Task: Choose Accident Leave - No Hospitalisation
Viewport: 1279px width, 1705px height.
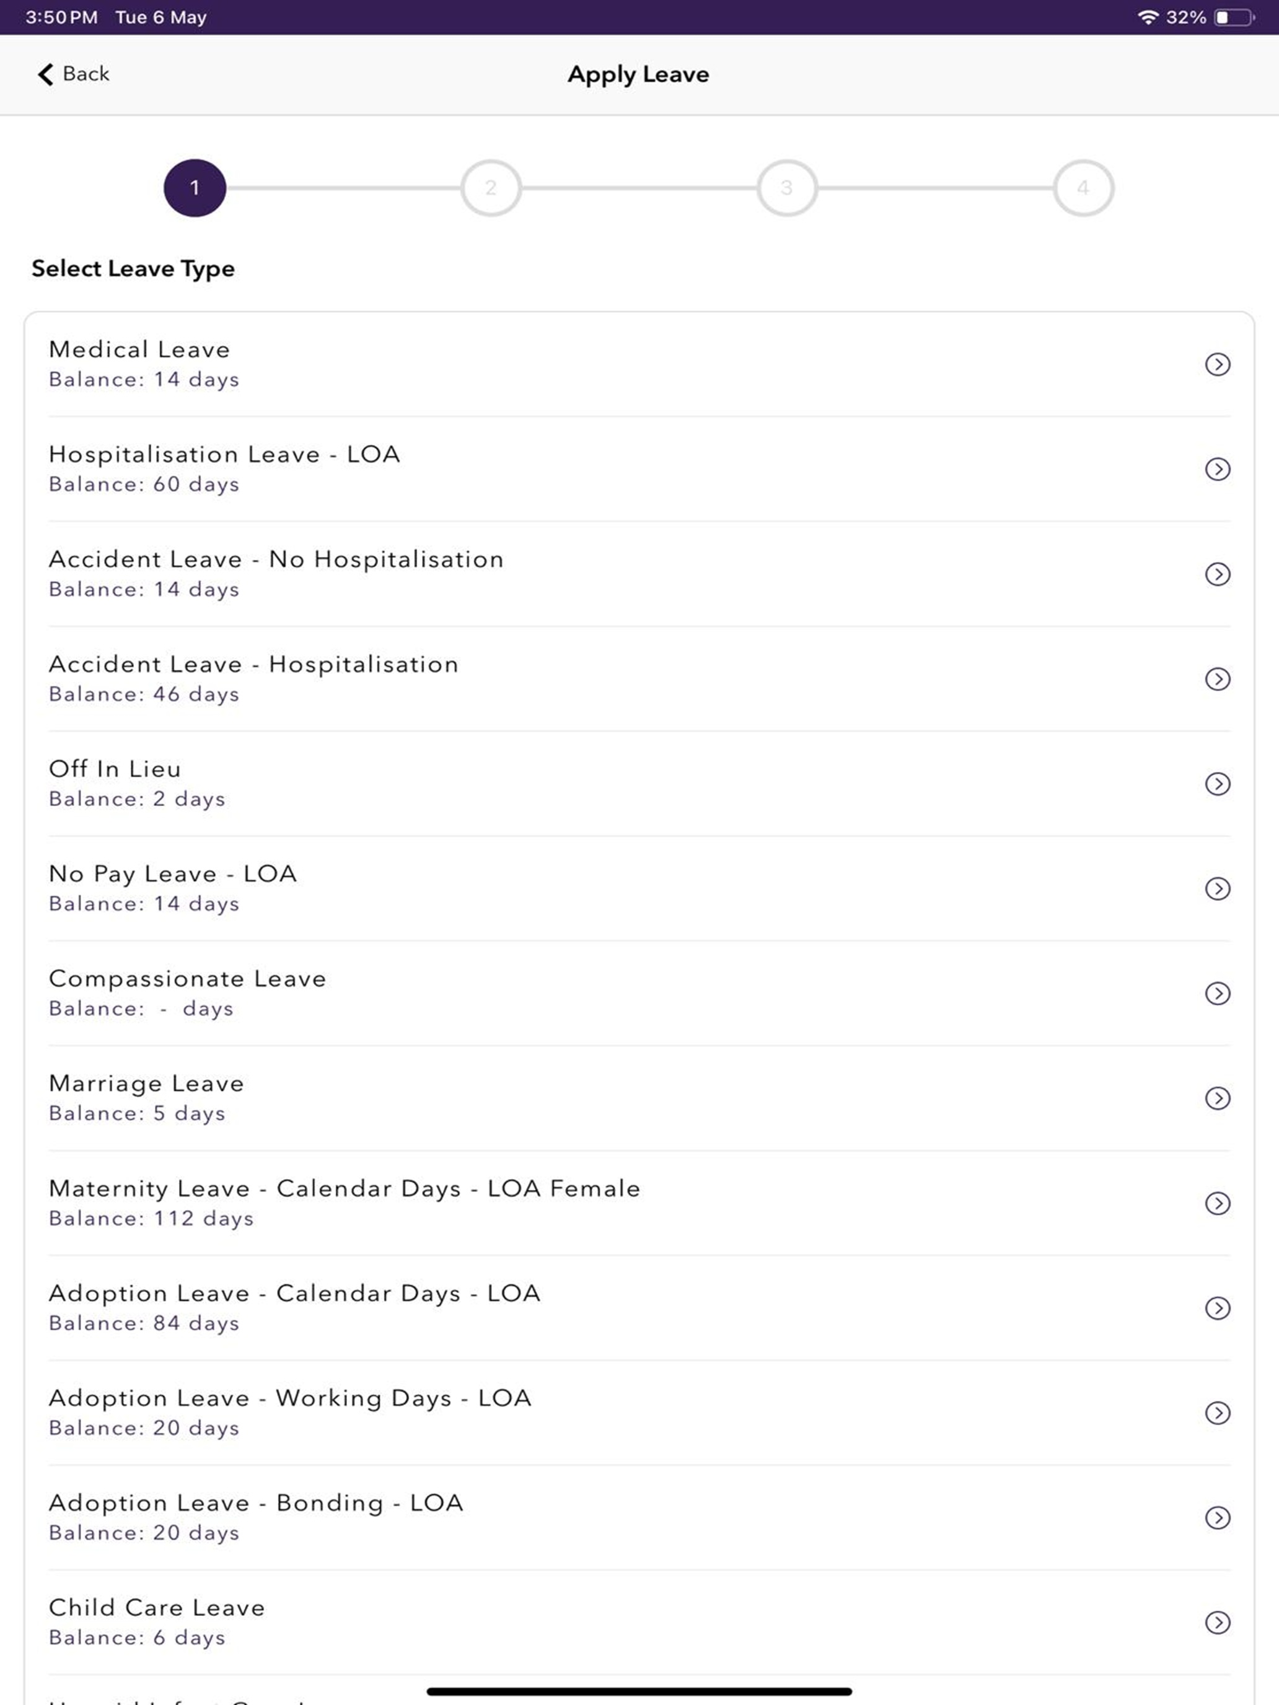Action: pyautogui.click(x=639, y=574)
